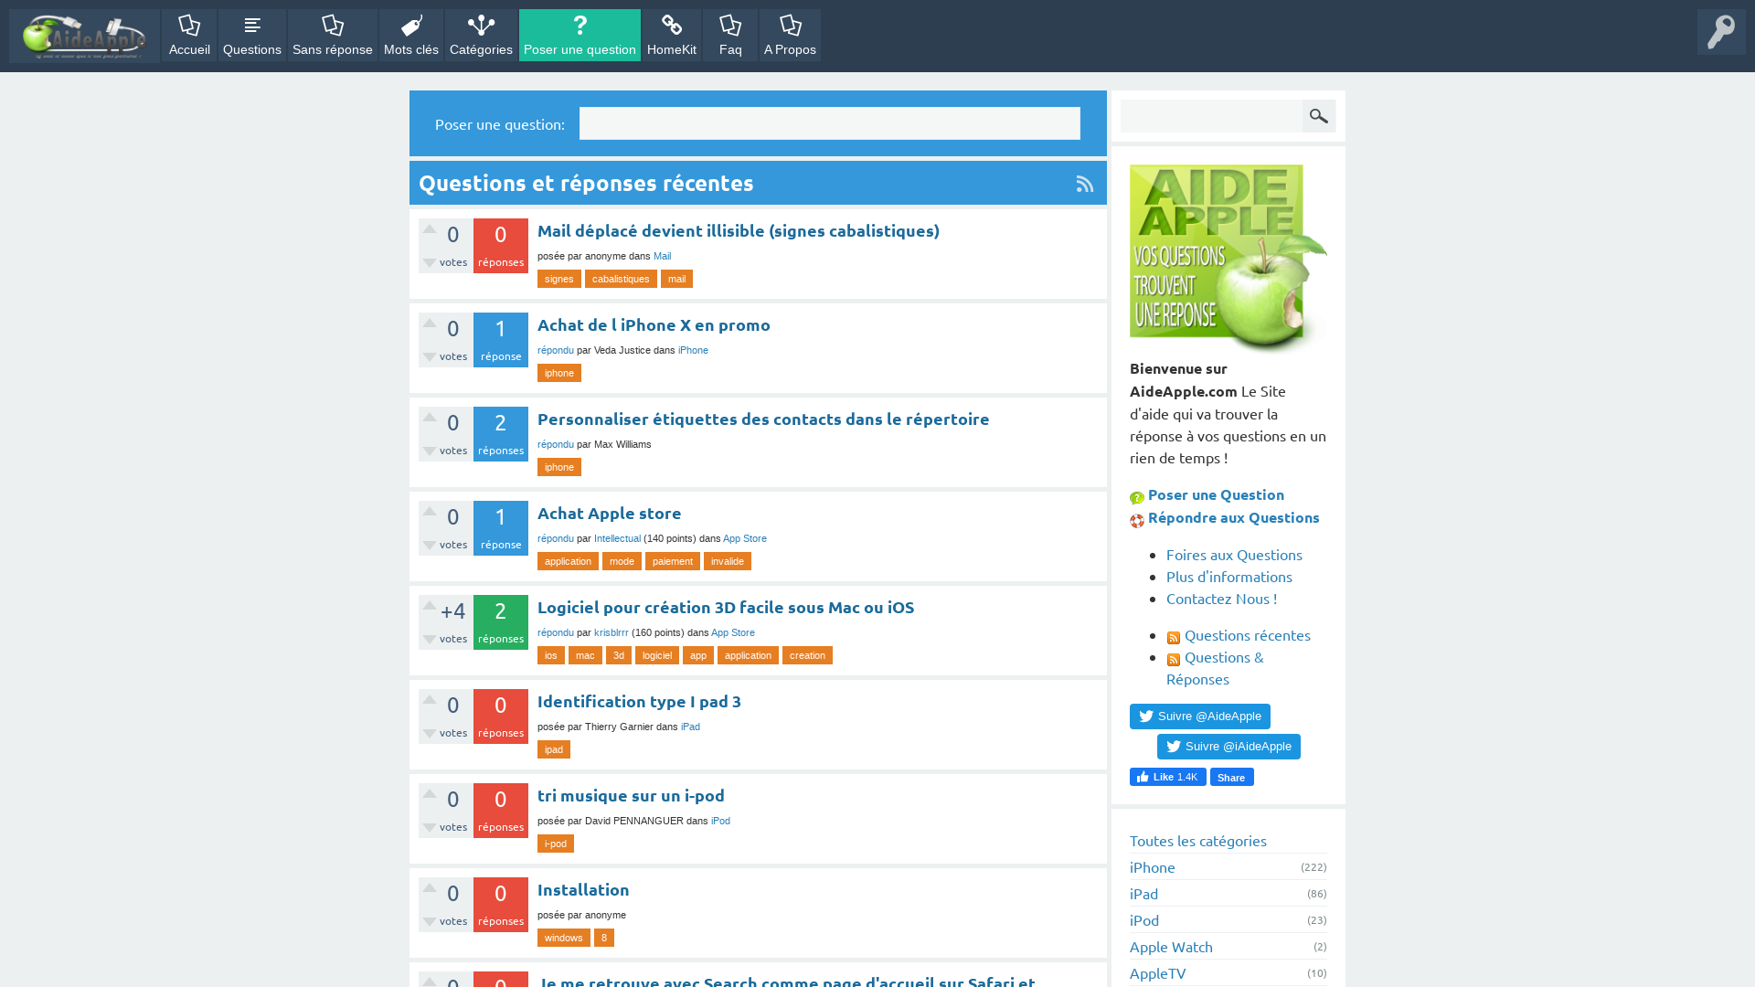Click the Facebook Share button
The width and height of the screenshot is (1755, 987).
(1232, 777)
